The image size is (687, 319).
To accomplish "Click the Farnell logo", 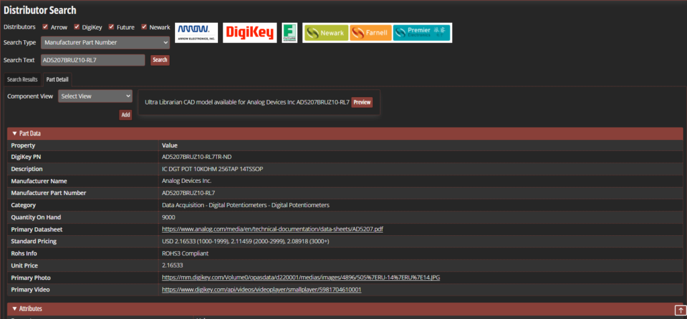I will tap(370, 33).
